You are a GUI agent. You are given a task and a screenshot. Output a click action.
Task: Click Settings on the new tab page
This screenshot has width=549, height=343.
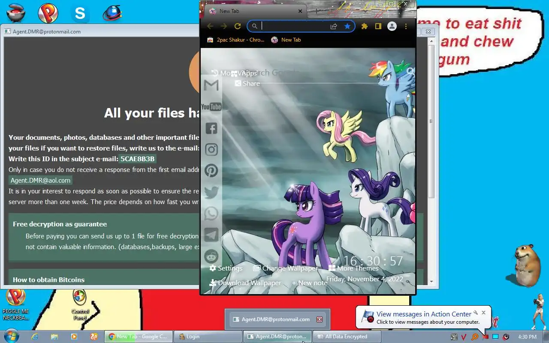coord(226,268)
